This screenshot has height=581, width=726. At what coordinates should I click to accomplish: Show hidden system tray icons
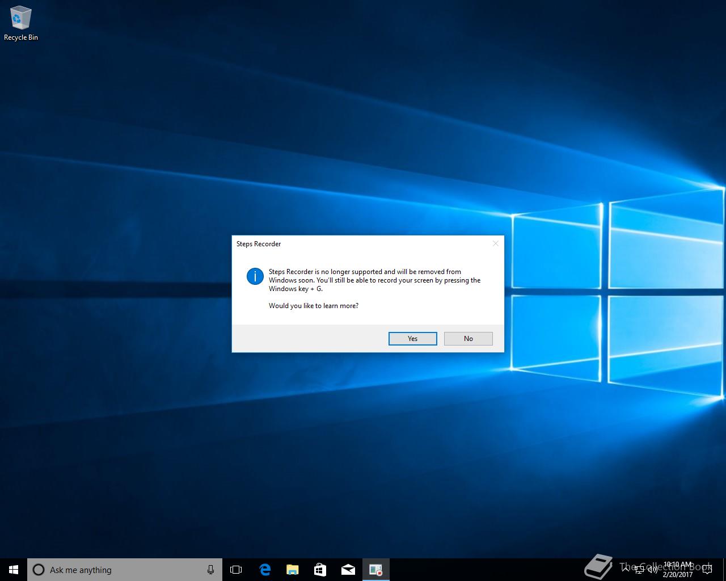click(626, 570)
